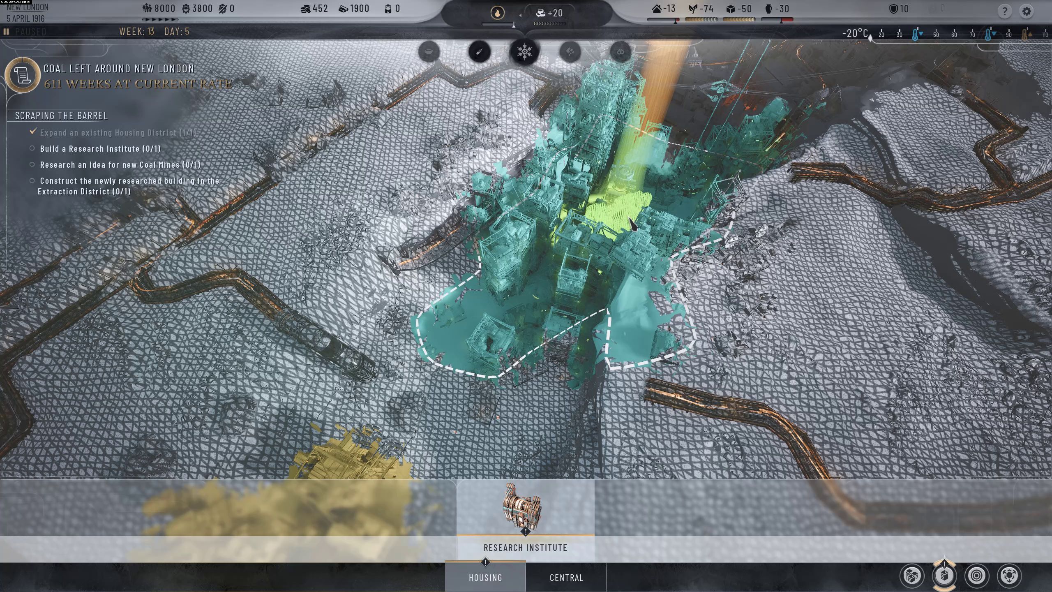Expand the heatstamps +20 income arrow
The height and width of the screenshot is (592, 1052).
[520, 15]
